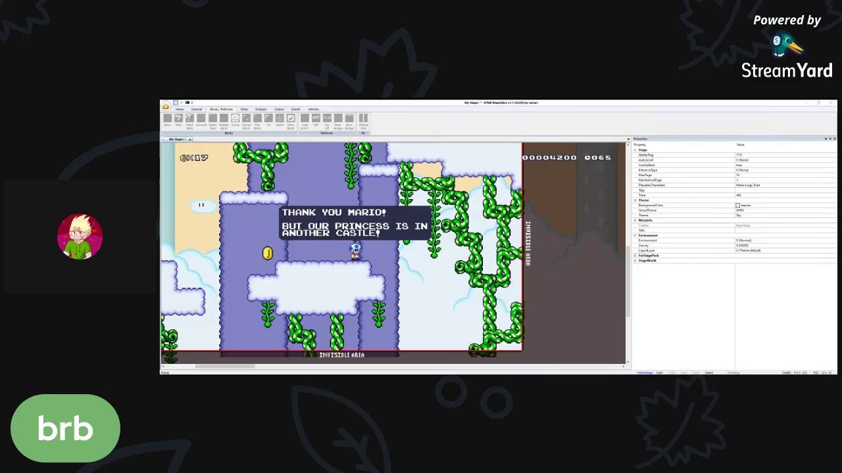Expand the StageWorld property group
This screenshot has width=842, height=473.
tap(635, 261)
